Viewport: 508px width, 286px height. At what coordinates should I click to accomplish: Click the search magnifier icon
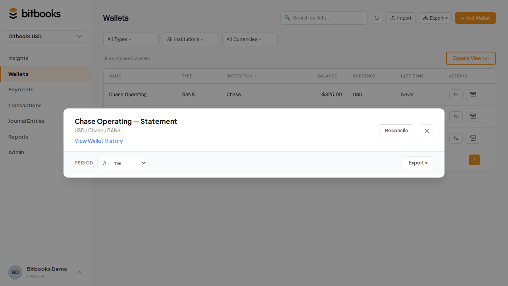(x=287, y=18)
